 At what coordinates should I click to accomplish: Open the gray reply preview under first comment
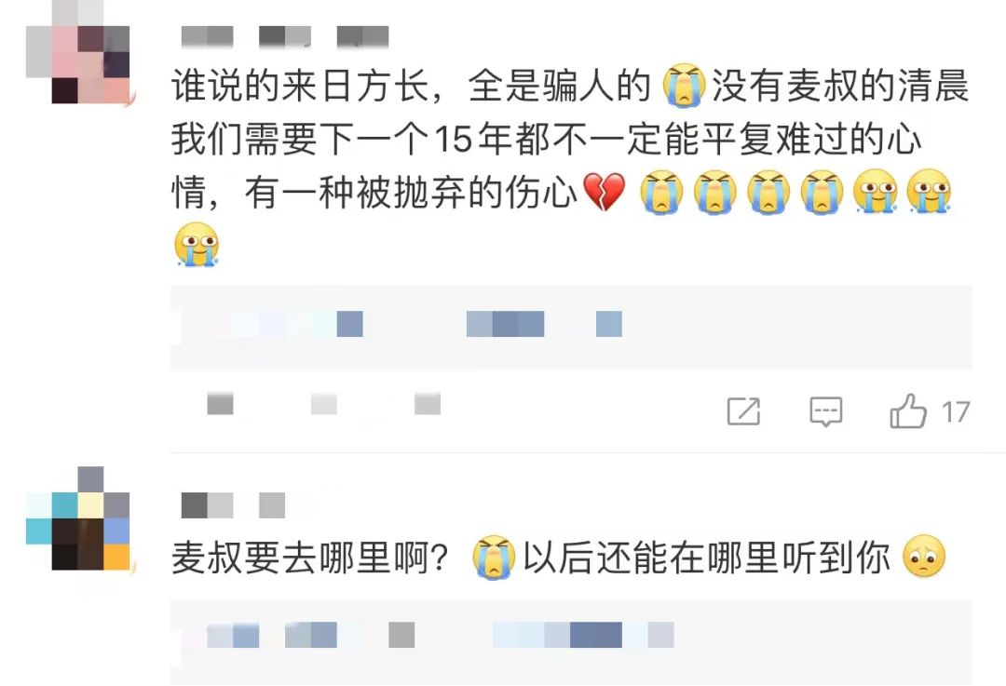click(571, 328)
